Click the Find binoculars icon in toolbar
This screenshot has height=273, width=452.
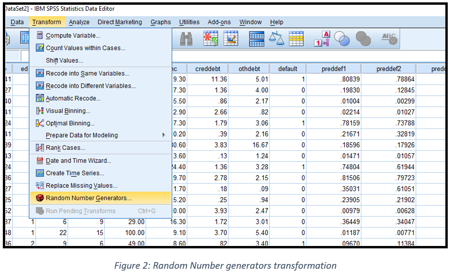tap(186, 39)
